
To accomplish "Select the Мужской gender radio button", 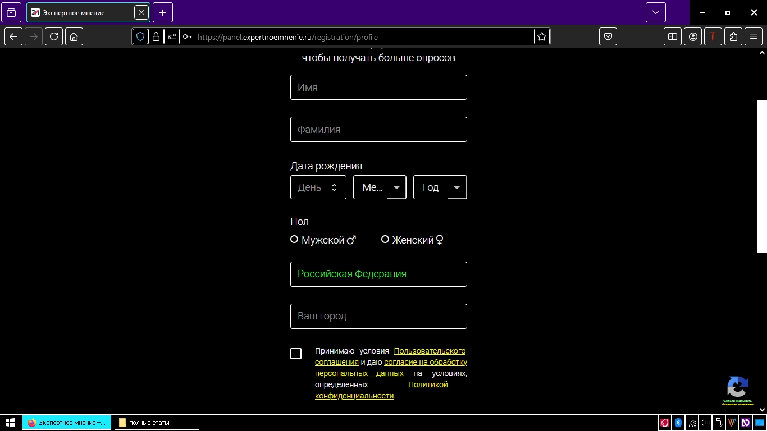I will [x=294, y=240].
